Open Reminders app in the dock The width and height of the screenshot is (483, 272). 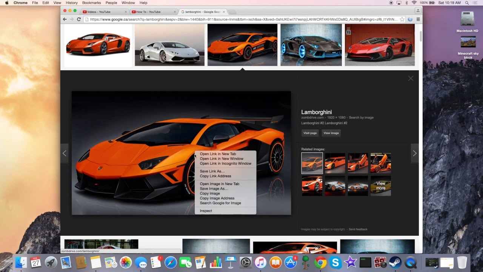click(156, 262)
